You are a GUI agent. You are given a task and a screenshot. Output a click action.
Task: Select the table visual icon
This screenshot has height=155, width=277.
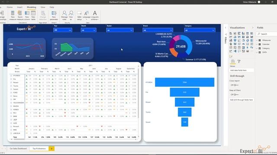[239, 47]
